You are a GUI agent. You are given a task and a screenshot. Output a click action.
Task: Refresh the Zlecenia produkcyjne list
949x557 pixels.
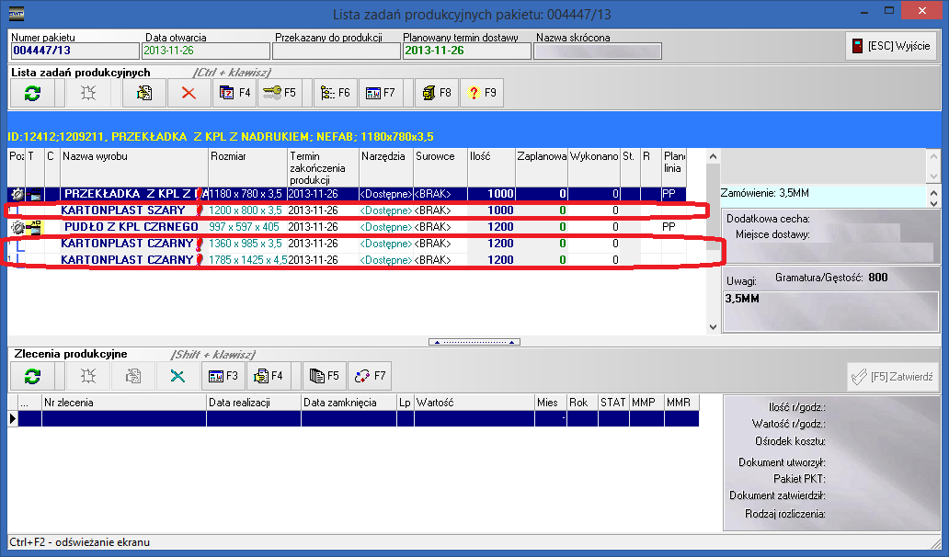point(32,376)
